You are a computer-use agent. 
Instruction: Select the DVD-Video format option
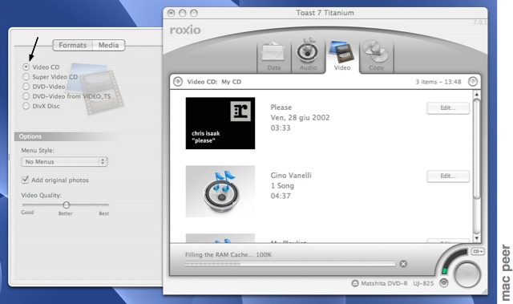point(26,87)
